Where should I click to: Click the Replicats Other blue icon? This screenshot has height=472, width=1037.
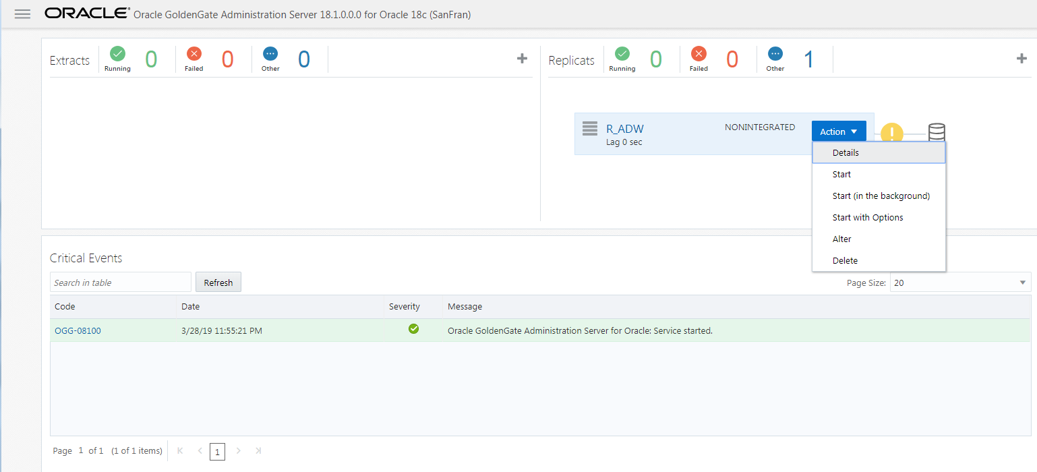pyautogui.click(x=775, y=54)
